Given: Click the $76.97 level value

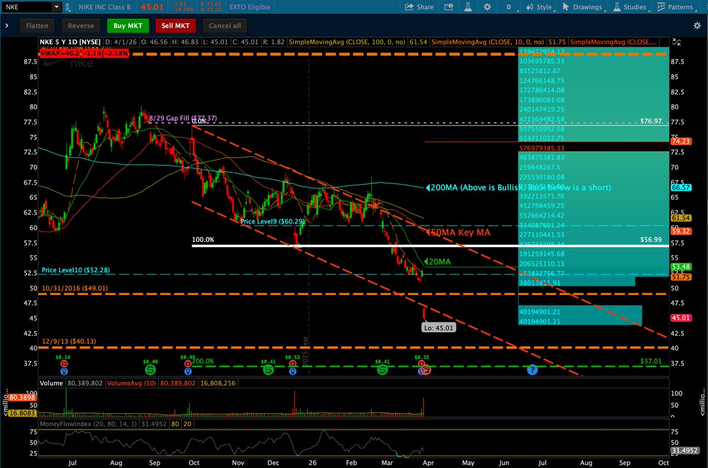Looking at the screenshot, I should (x=651, y=120).
